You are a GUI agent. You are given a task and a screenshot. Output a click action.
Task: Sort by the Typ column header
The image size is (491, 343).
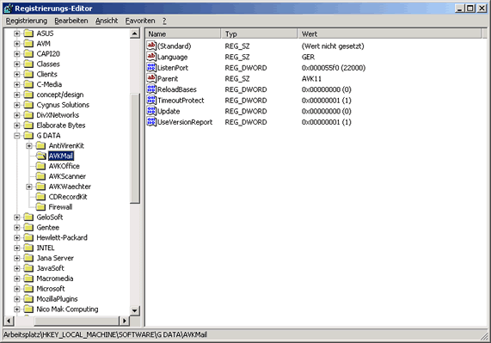pos(260,34)
